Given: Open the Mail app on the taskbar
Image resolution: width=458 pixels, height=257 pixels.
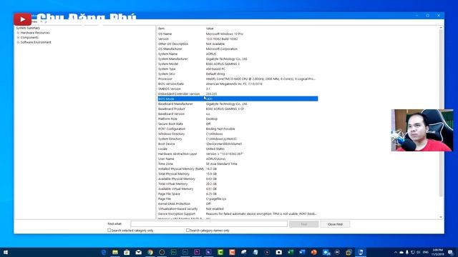Looking at the screenshot, I should 138,252.
